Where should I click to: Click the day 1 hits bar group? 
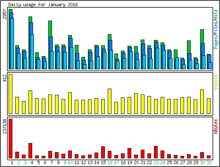click(12, 39)
